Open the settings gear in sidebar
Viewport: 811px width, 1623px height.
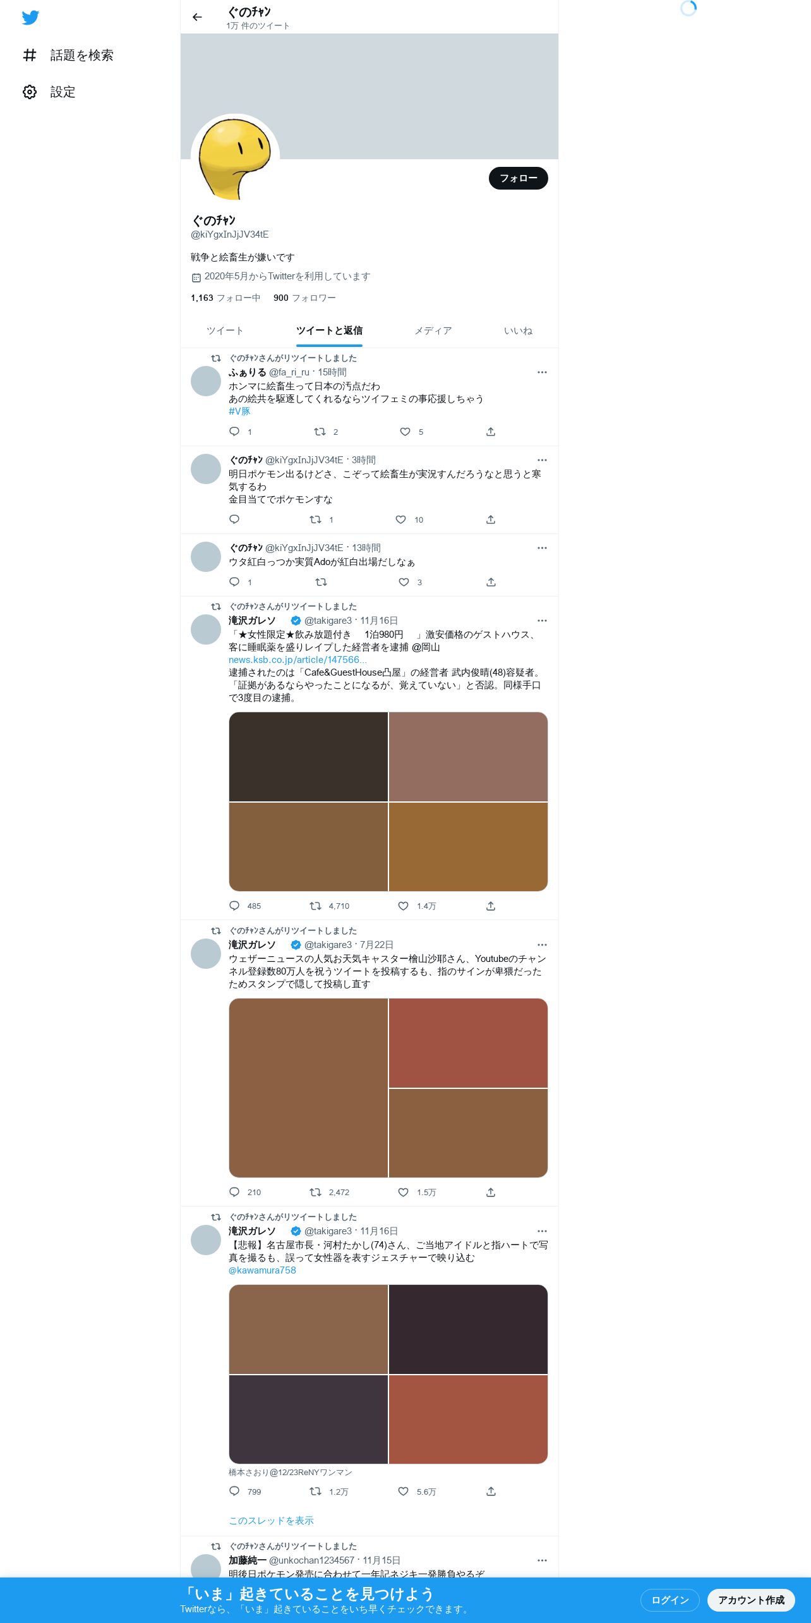point(30,92)
